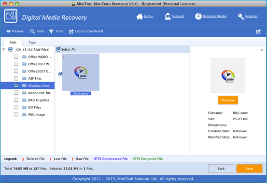Viewport: 267px width, 183px height.
Task: Select the Windows Med... tree row
Action: (28, 85)
